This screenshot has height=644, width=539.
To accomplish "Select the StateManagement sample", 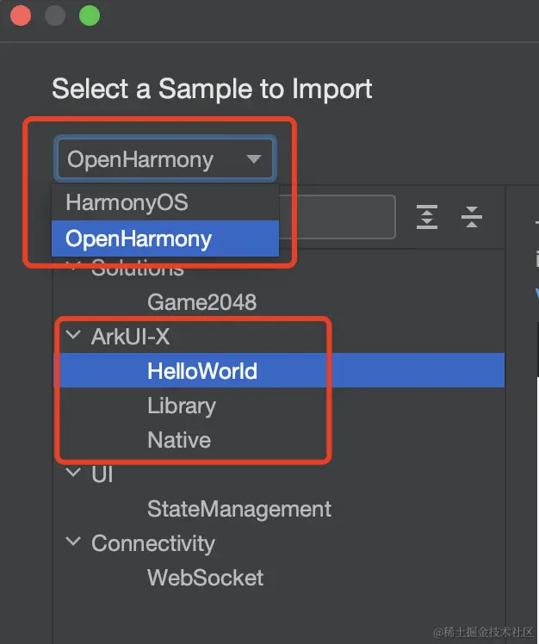I will (239, 509).
